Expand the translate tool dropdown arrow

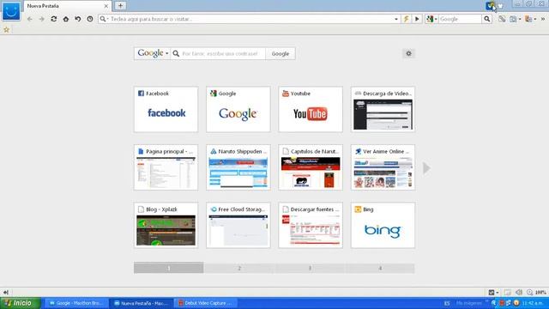tap(535, 19)
